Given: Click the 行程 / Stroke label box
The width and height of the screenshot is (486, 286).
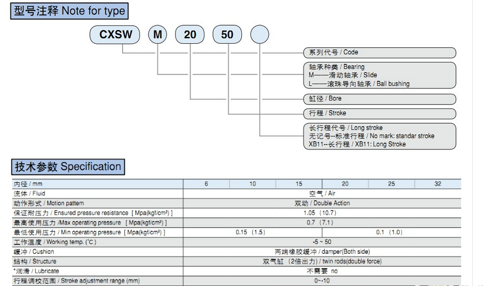Looking at the screenshot, I should click(380, 113).
